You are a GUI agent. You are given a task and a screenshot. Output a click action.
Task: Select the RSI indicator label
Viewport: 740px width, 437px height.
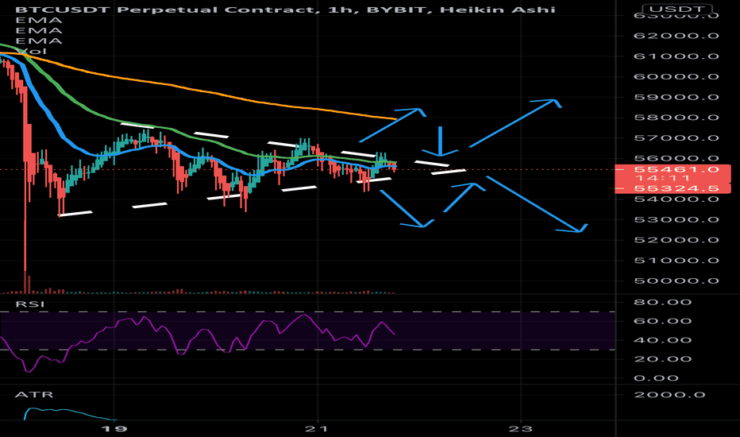point(30,304)
